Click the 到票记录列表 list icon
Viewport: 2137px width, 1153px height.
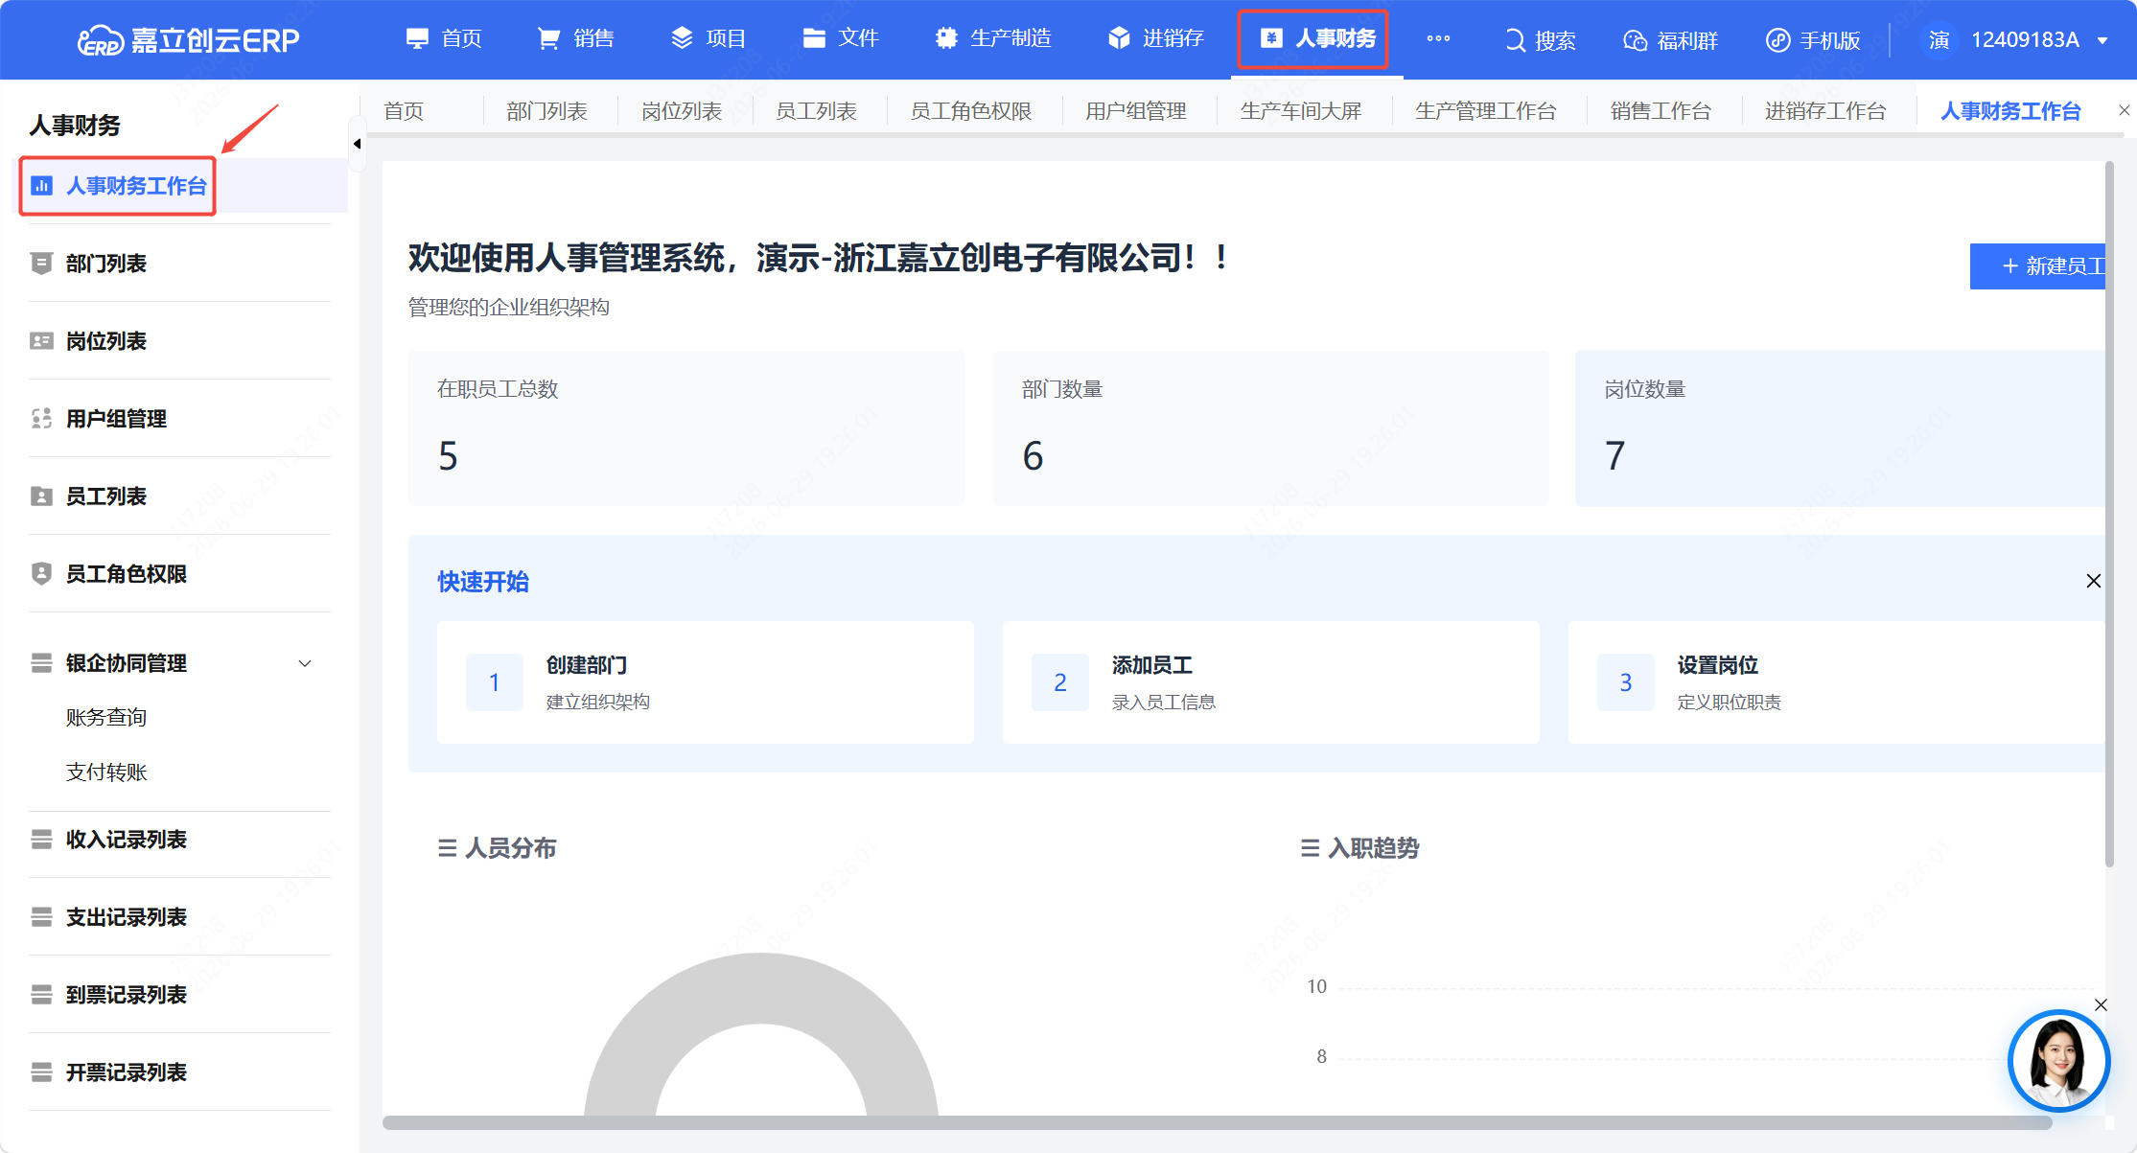click(41, 995)
